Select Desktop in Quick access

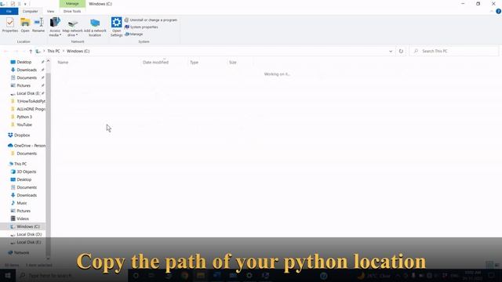tap(24, 62)
